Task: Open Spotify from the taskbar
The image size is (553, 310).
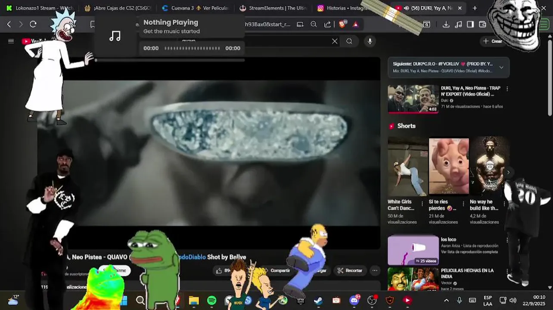Action: pos(211,301)
